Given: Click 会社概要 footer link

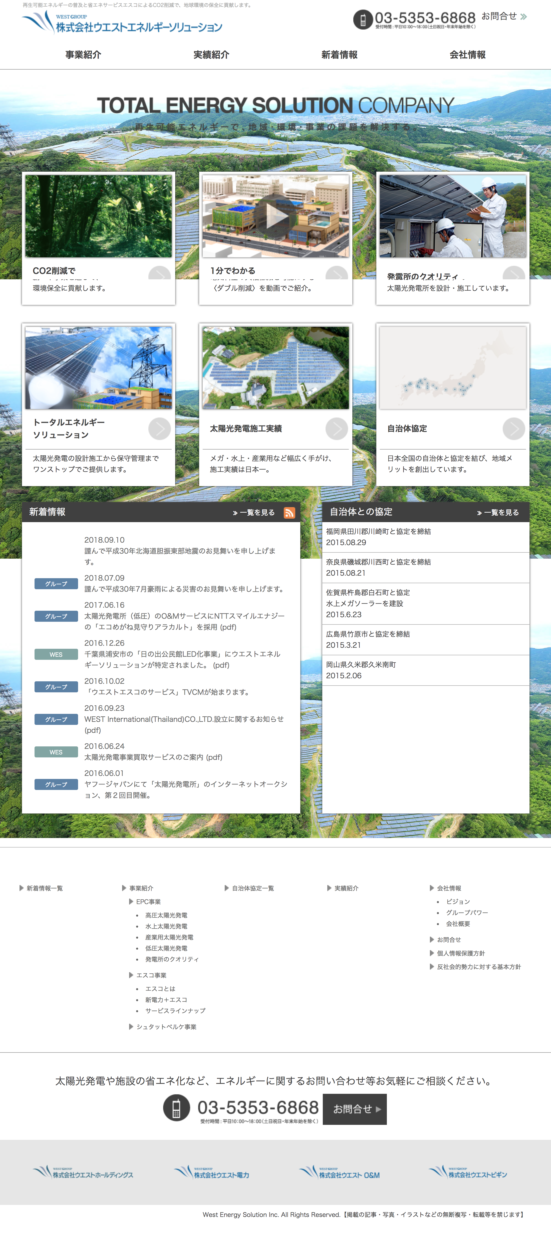Looking at the screenshot, I should (458, 924).
